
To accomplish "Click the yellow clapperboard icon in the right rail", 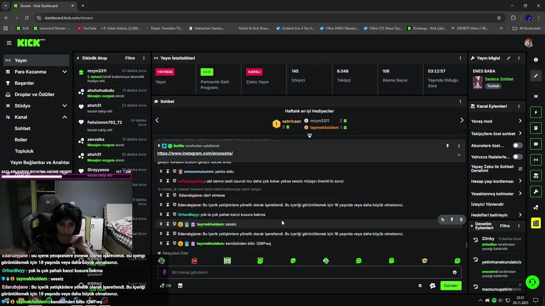I will (536, 223).
